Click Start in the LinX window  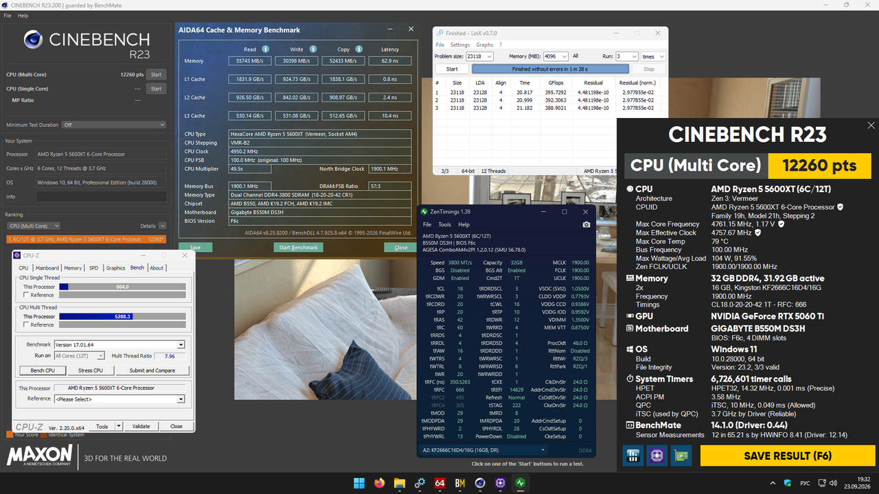click(452, 69)
